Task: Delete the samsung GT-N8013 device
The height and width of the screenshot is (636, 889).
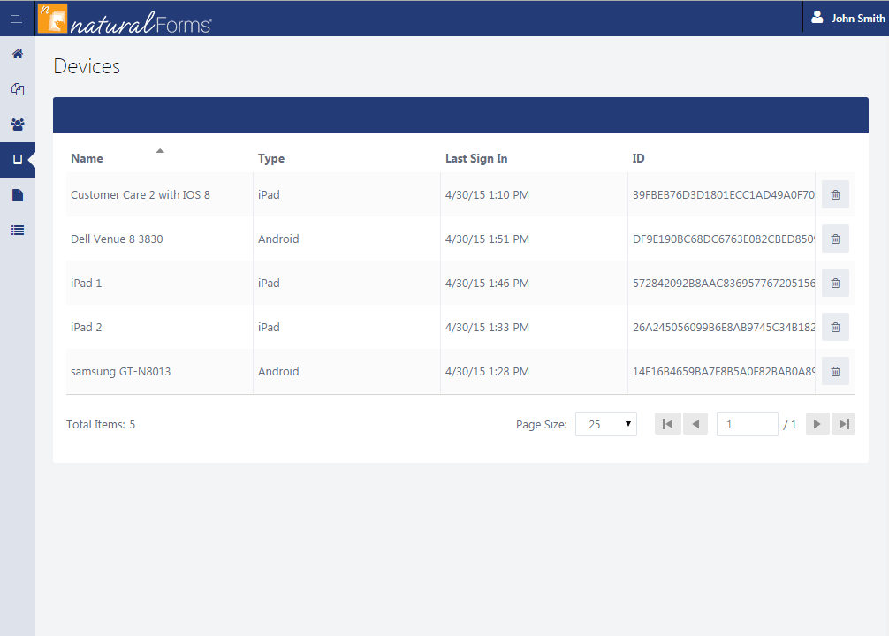Action: [x=834, y=371]
